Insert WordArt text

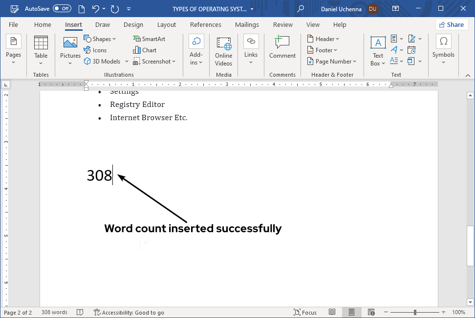pyautogui.click(x=395, y=50)
